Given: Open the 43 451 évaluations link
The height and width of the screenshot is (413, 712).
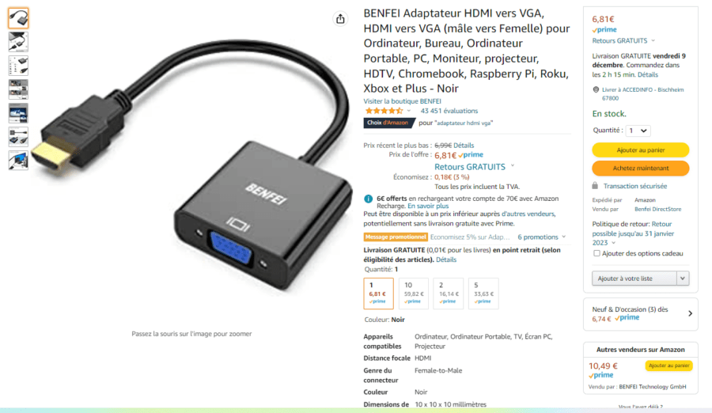Looking at the screenshot, I should [449, 111].
